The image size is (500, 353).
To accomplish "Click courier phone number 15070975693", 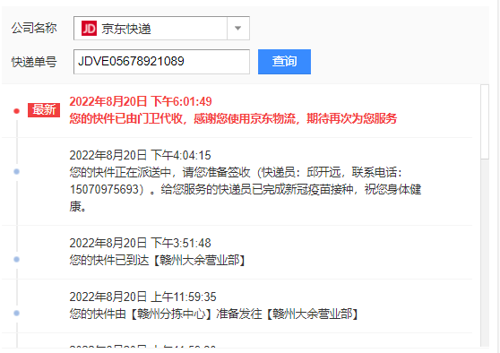I will 104,189.
